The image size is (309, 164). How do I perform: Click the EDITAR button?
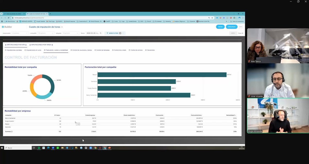pyautogui.click(x=220, y=27)
